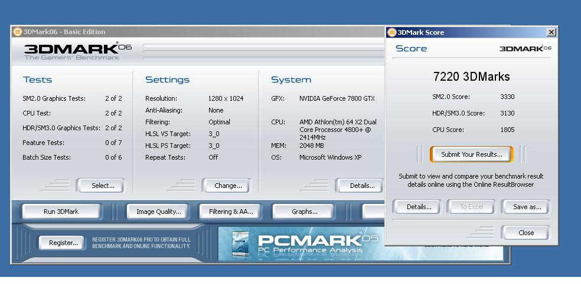Click the To Excel button

point(471,207)
